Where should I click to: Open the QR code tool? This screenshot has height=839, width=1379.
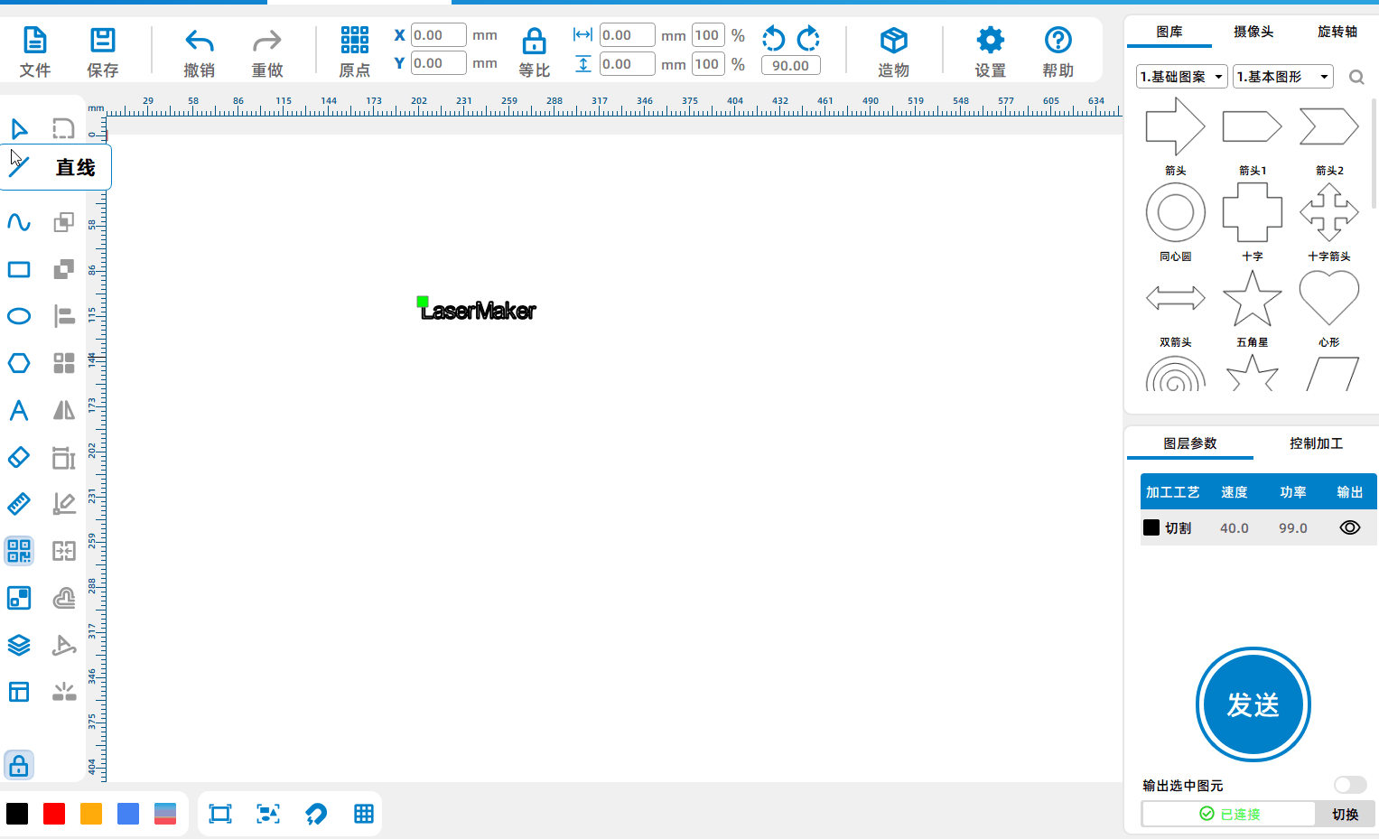coord(19,551)
